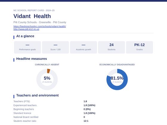Image resolution: width=167 pixels, height=125 pixels.
Task: Click the Student–teacher ratio value 12:1
Action: pyautogui.click(x=86, y=121)
